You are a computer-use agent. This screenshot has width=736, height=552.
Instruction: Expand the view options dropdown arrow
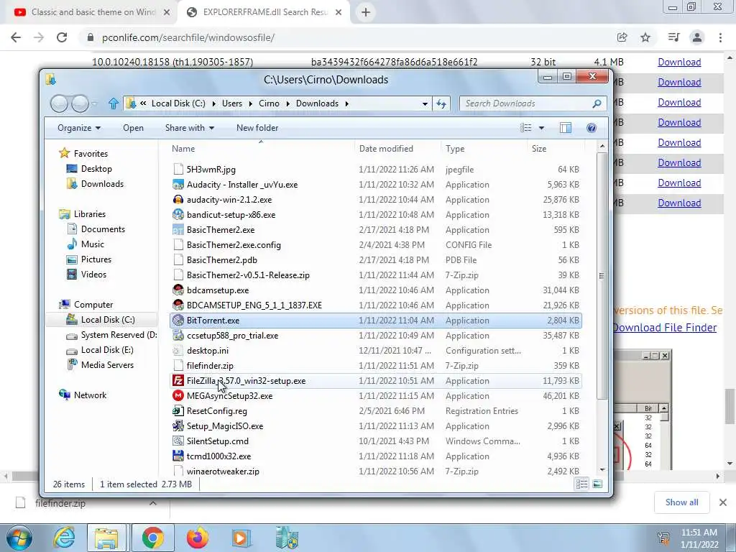[x=541, y=128]
